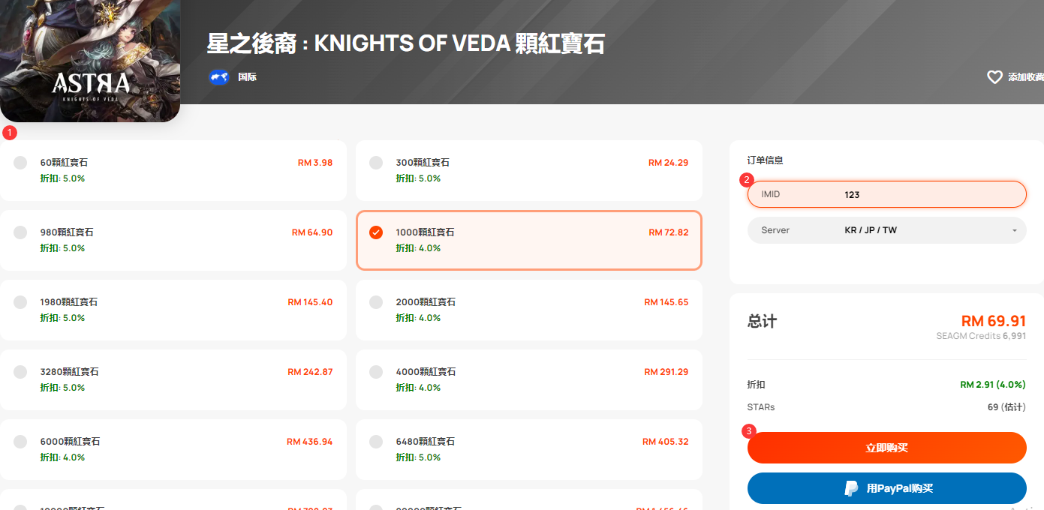Pick the 2000 gems RM 145.65 option

pyautogui.click(x=529, y=310)
